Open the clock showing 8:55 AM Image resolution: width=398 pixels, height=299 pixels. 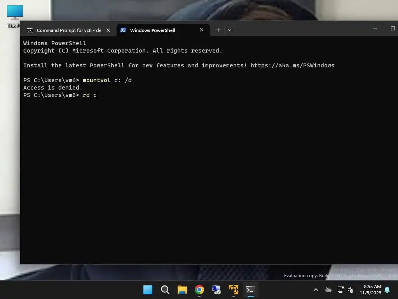pos(370,290)
